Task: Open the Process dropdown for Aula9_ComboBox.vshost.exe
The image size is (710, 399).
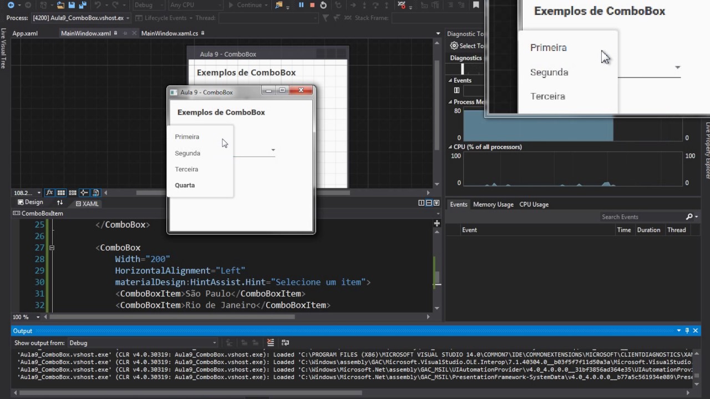Action: [81, 18]
